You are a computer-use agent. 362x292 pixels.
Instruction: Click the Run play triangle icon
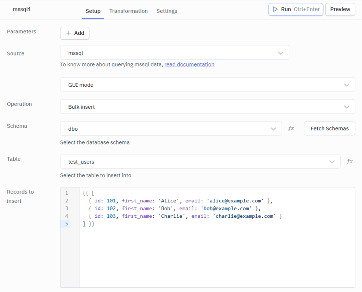275,9
